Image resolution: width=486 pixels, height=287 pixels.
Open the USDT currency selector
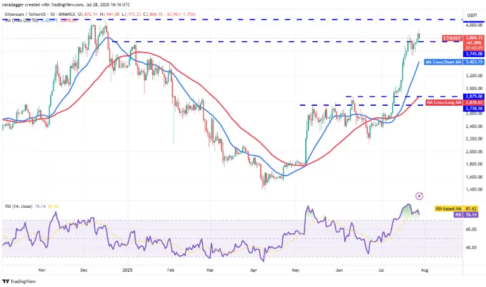[x=472, y=15]
